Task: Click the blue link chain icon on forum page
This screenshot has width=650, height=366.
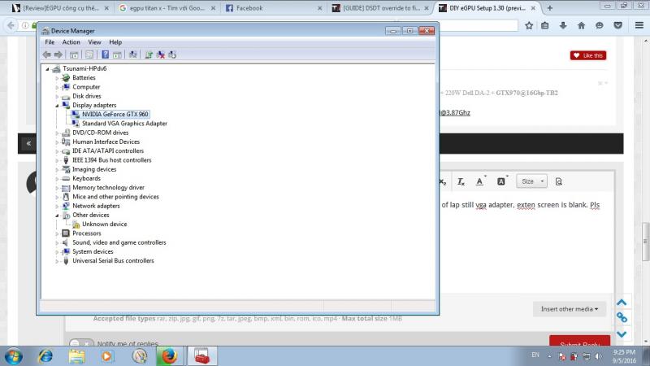Action: point(622,318)
